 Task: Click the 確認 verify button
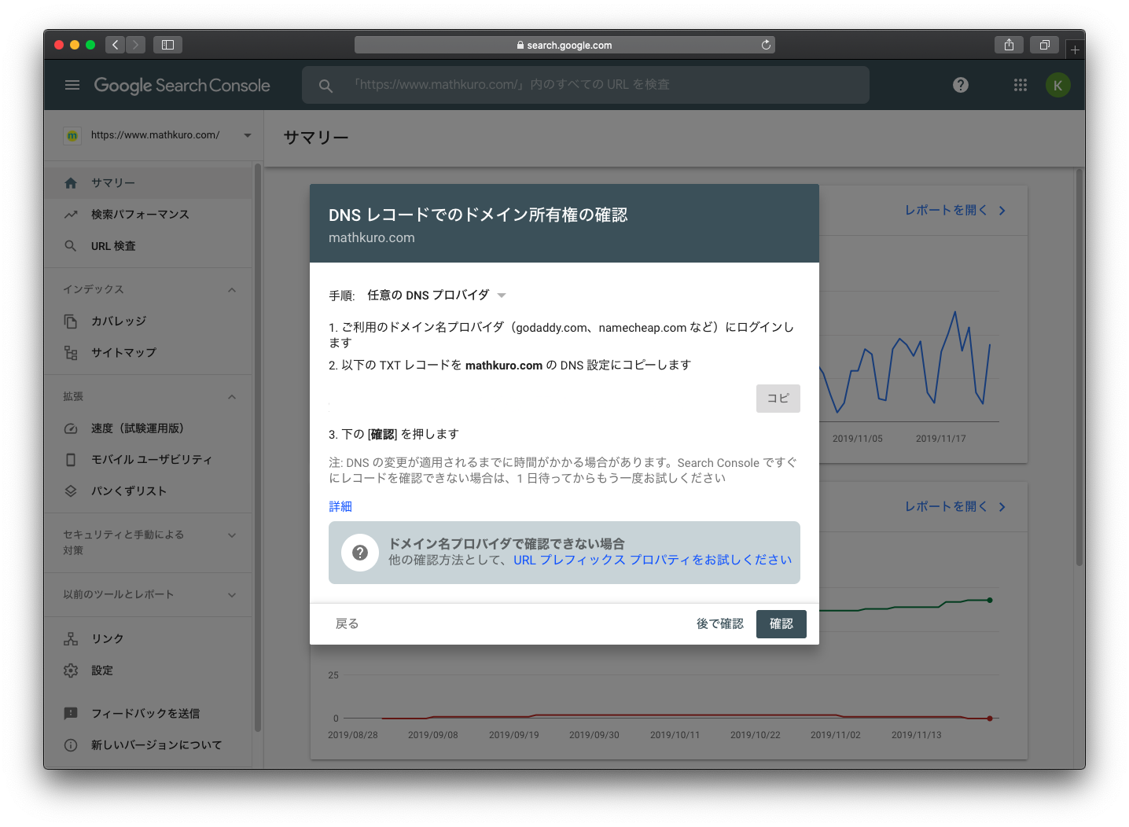(781, 624)
